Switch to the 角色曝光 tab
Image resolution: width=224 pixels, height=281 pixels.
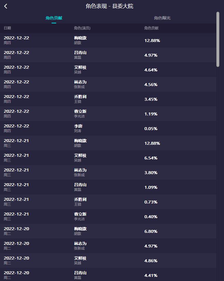(x=163, y=17)
